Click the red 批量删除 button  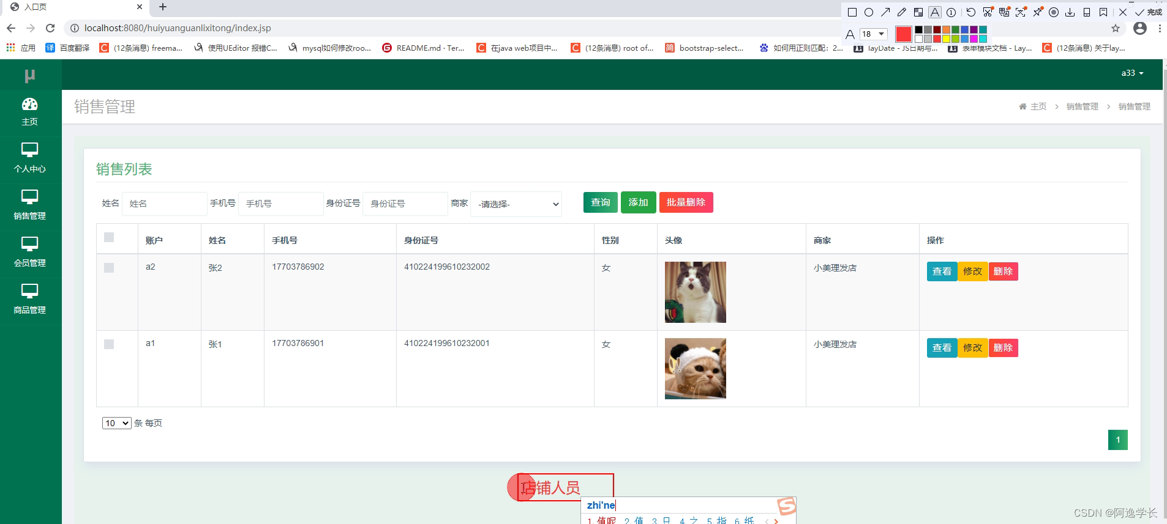(686, 202)
